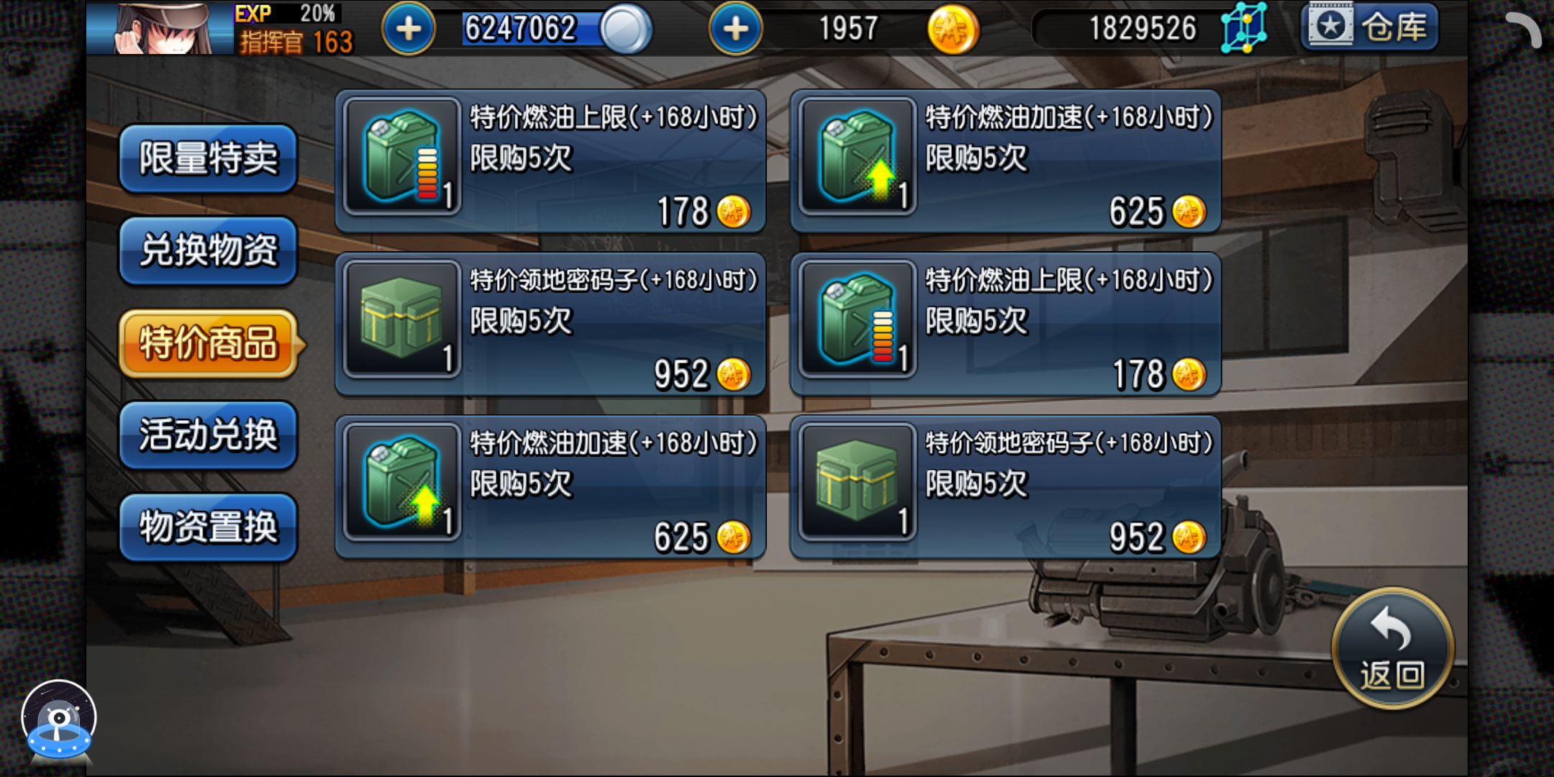Click the blue cube resource icon

[x=1243, y=28]
